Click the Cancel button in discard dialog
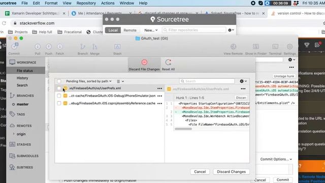 pos(200,172)
